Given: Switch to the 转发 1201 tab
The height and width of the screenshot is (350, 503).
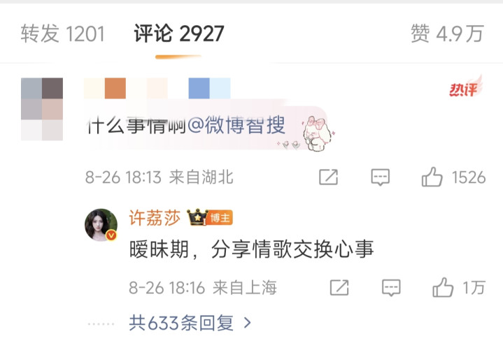Looking at the screenshot, I should coord(62,34).
